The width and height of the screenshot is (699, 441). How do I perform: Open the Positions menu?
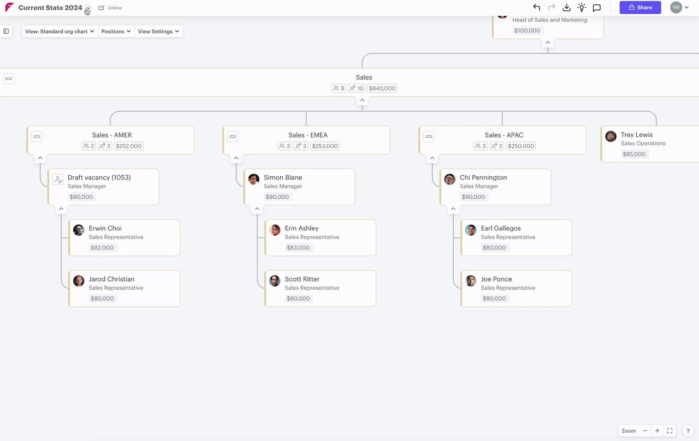[x=116, y=32]
